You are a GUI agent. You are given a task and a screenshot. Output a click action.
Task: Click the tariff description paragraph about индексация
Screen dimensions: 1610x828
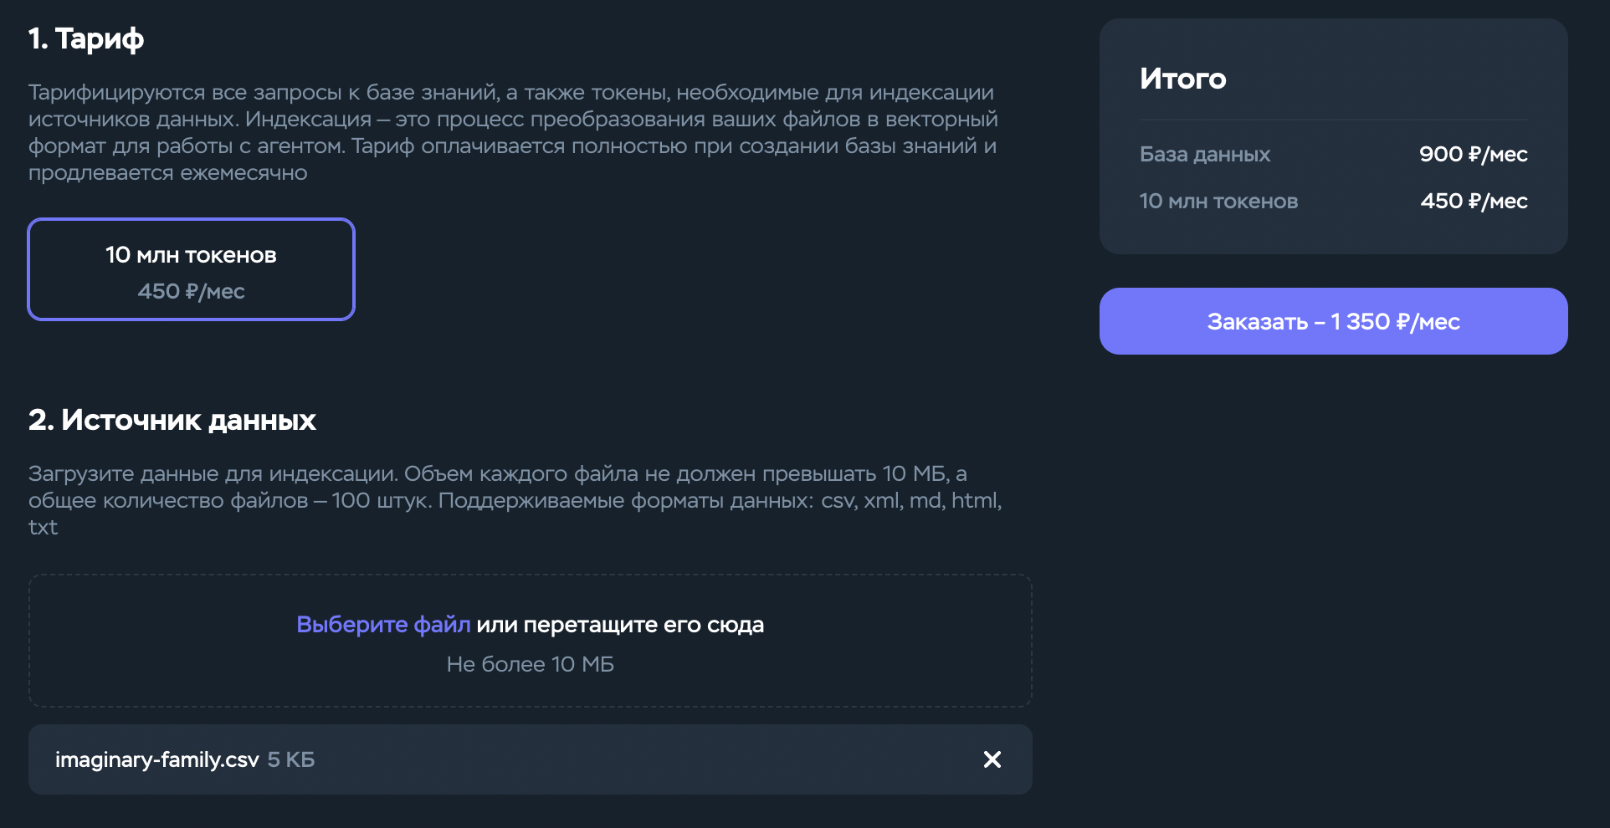pos(513,132)
